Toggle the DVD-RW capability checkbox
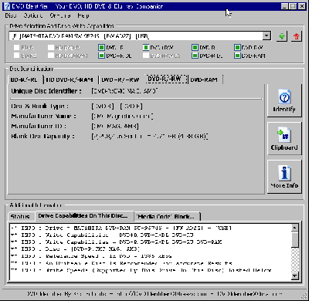309x301 pixels. click(x=237, y=47)
